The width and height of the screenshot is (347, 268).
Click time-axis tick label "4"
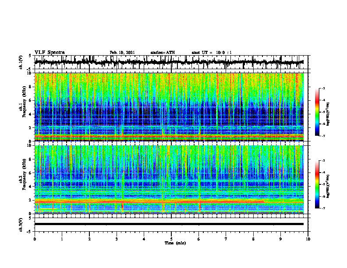point(144,239)
